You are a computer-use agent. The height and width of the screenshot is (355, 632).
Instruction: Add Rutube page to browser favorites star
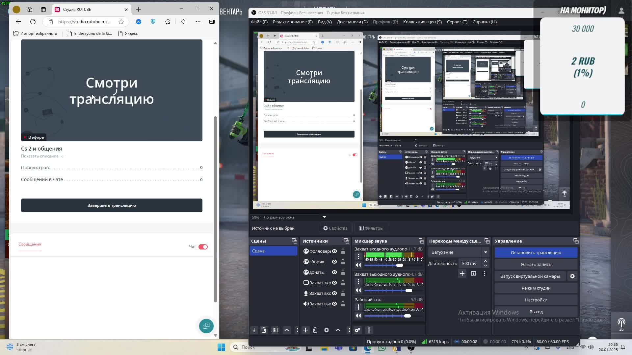121,22
